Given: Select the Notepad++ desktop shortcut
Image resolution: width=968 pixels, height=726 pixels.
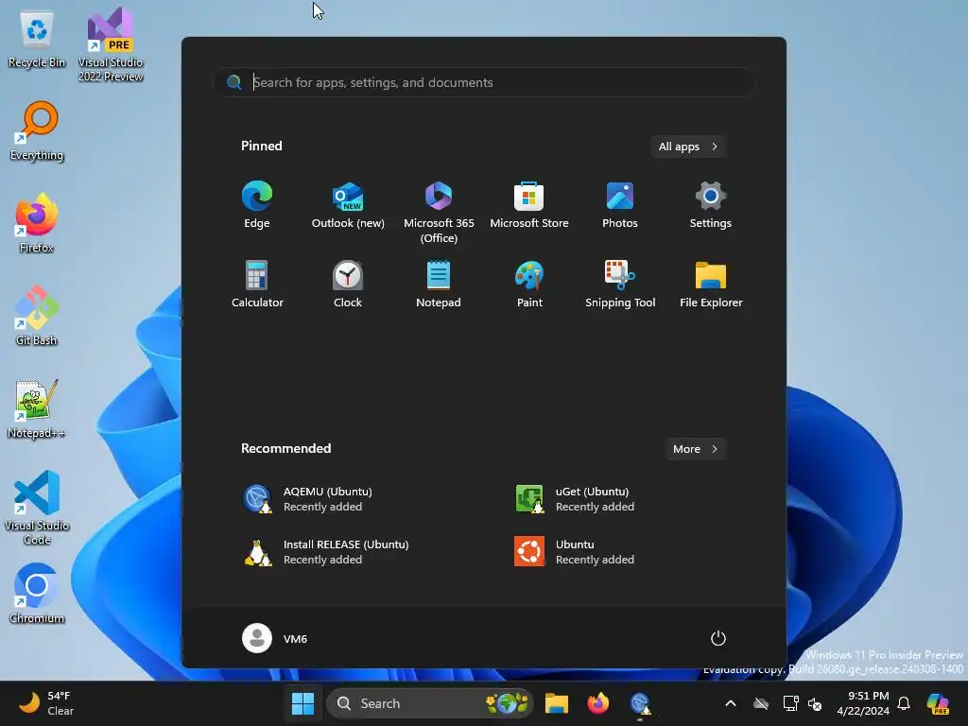Looking at the screenshot, I should coord(37,408).
